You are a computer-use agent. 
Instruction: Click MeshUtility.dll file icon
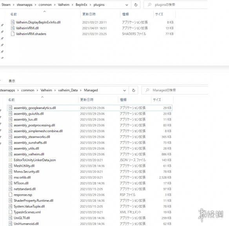[10, 166]
